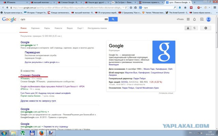This screenshot has height=136, width=218.
Task: Select the Новости search tab
Action: tap(58, 28)
